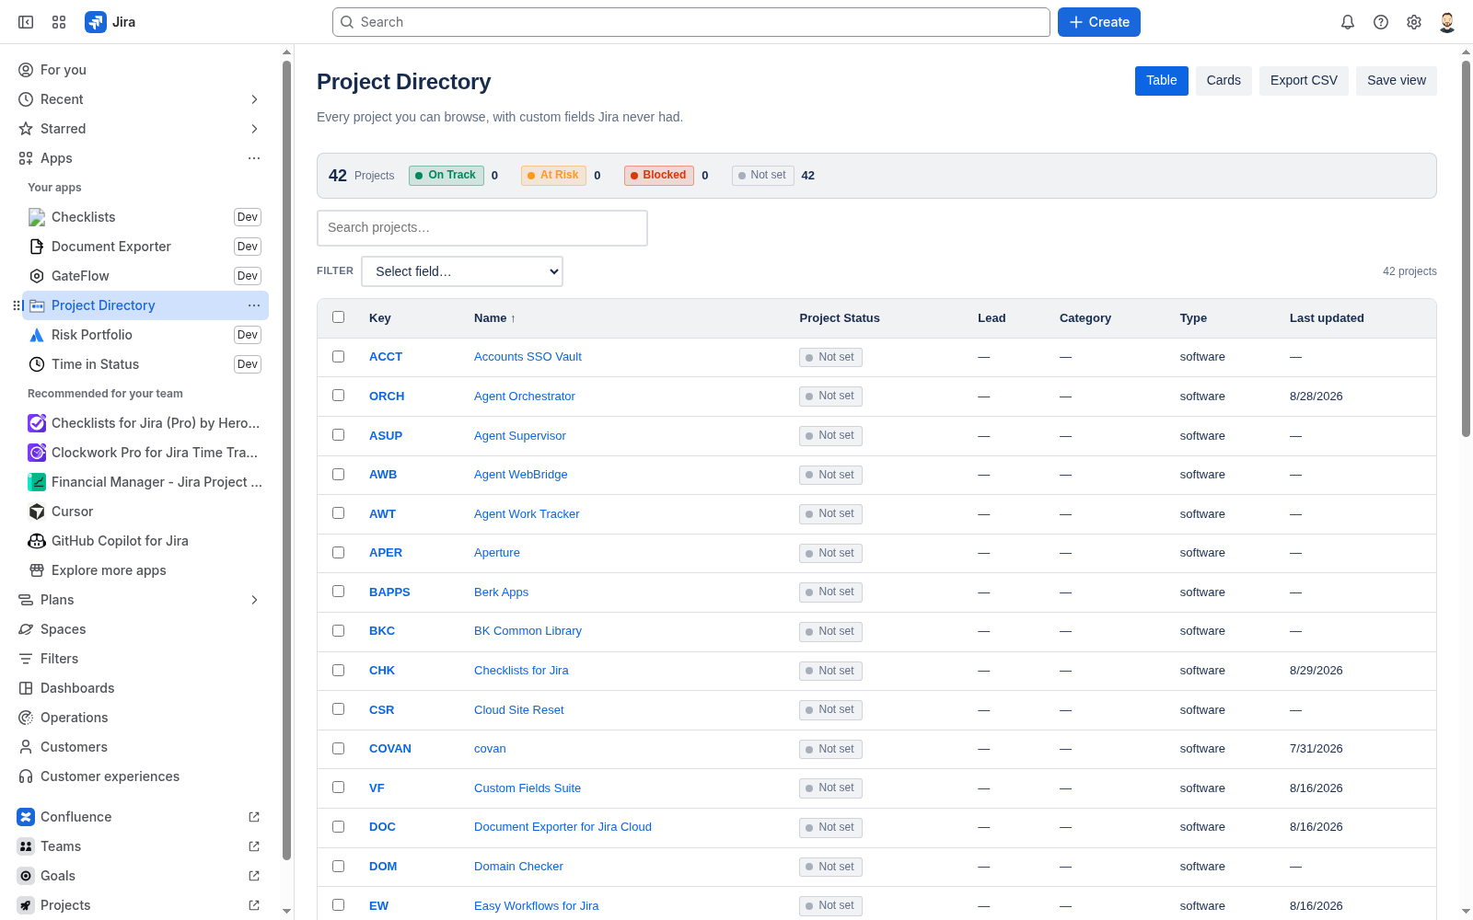Click the Project Status column header

click(840, 318)
